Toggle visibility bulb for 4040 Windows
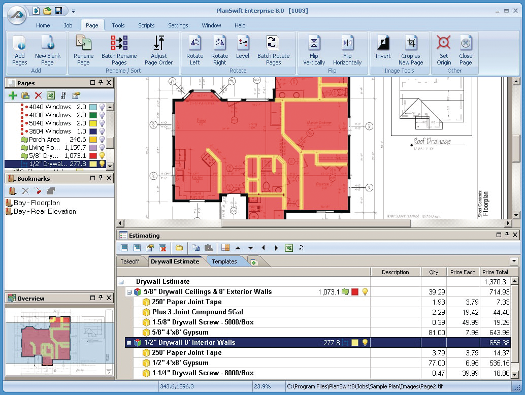The image size is (525, 395). pyautogui.click(x=102, y=107)
